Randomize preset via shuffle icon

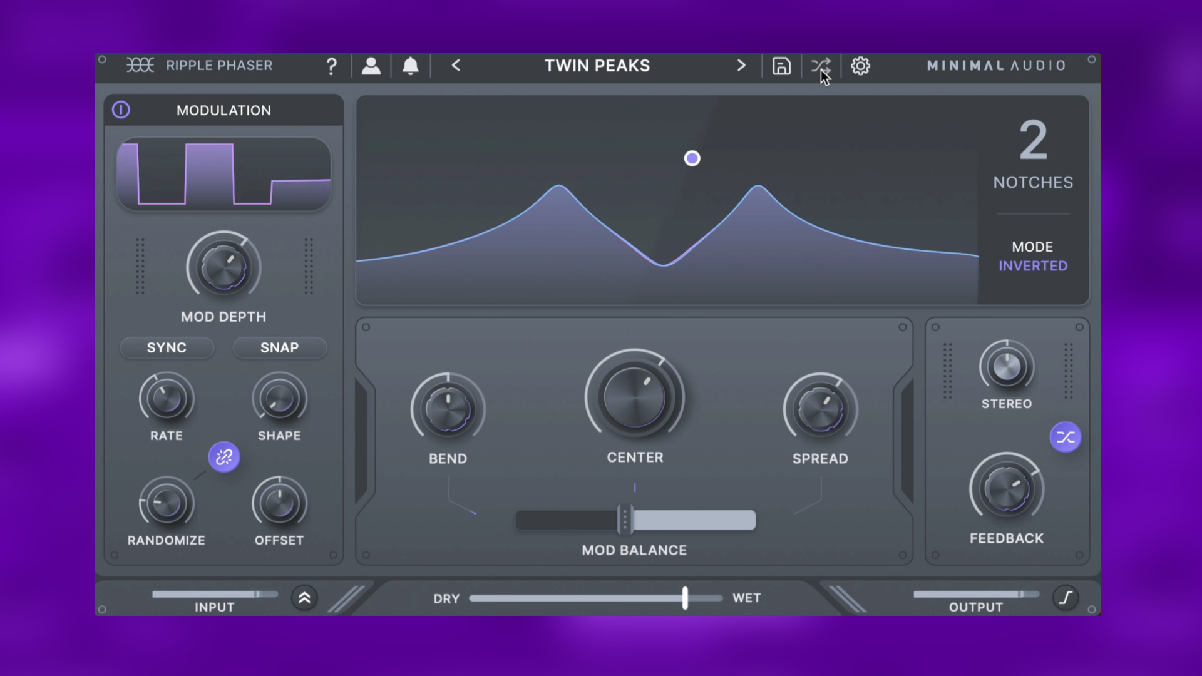(821, 66)
